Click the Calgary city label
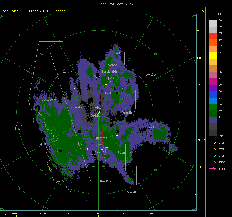The image size is (232, 217). click(101, 152)
